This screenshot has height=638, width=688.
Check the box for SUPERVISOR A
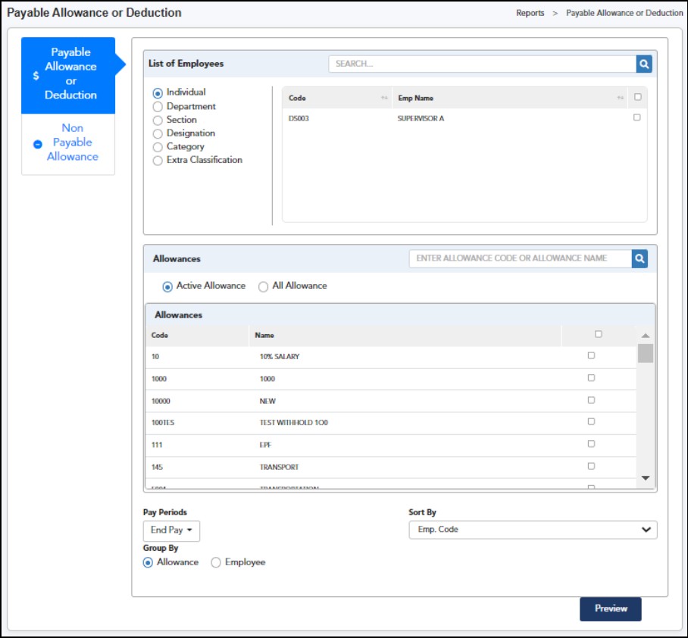pos(636,117)
